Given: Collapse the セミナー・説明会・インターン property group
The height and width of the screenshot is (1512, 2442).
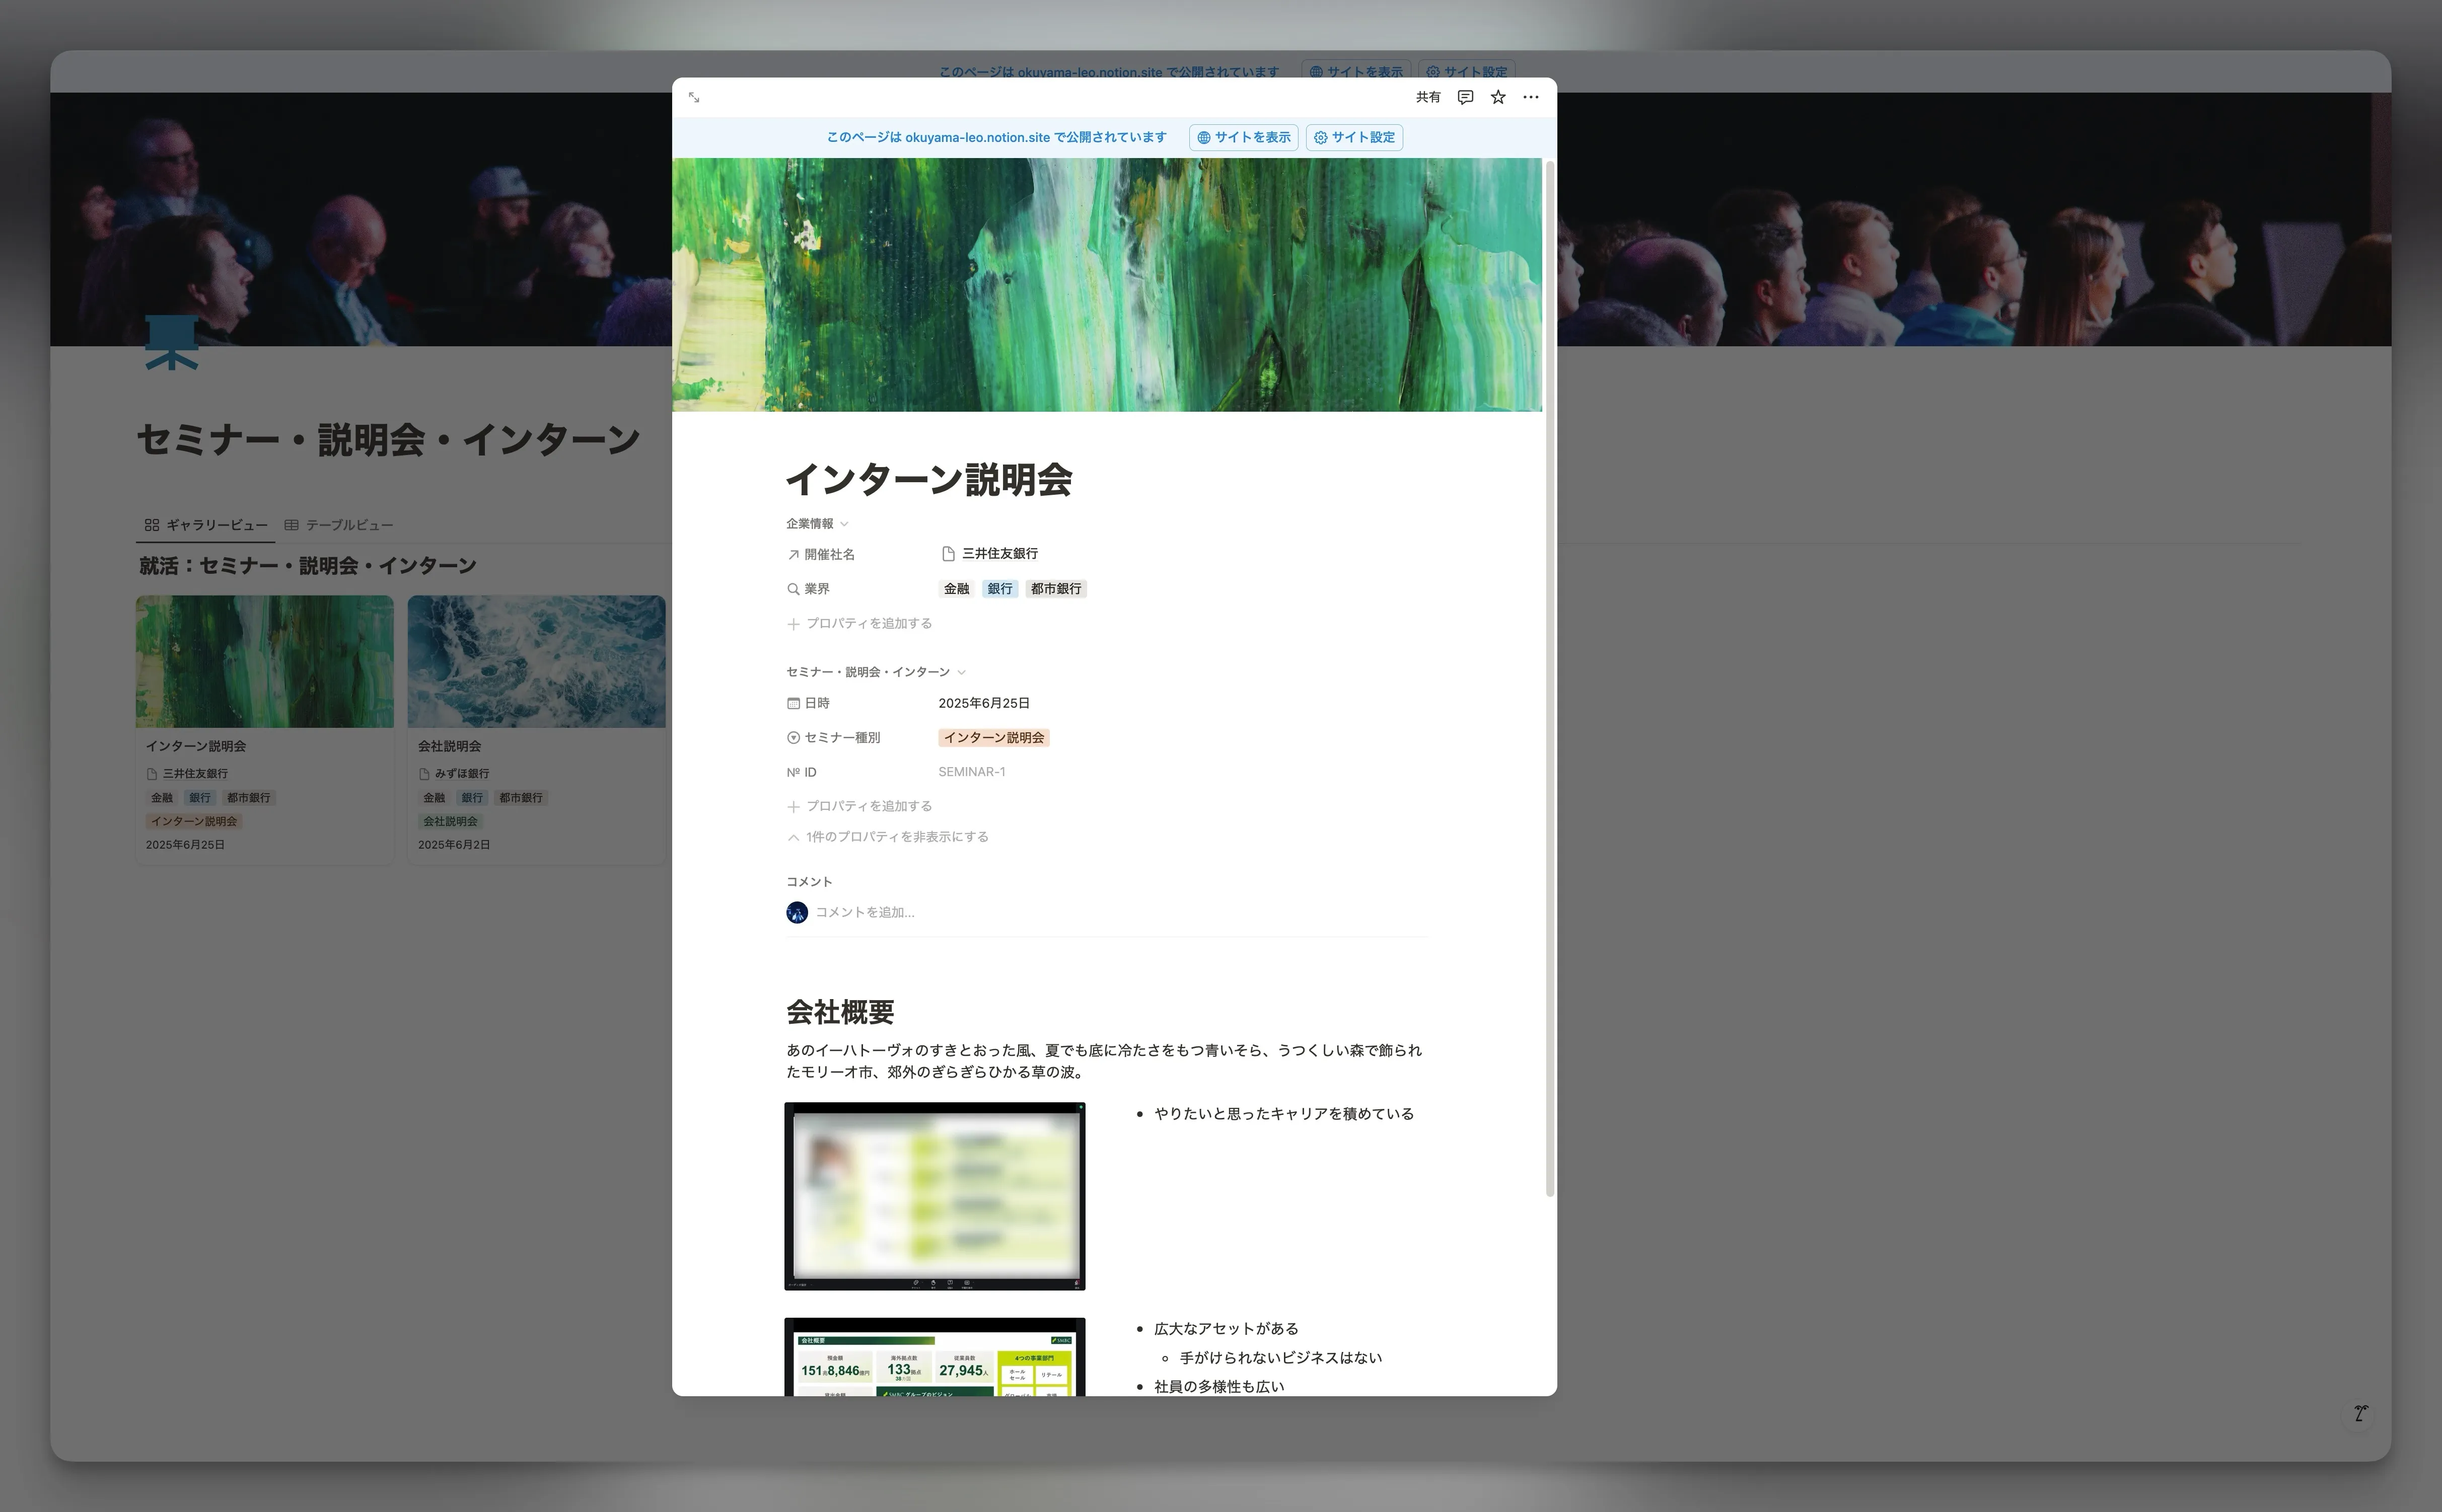Looking at the screenshot, I should [x=961, y=672].
